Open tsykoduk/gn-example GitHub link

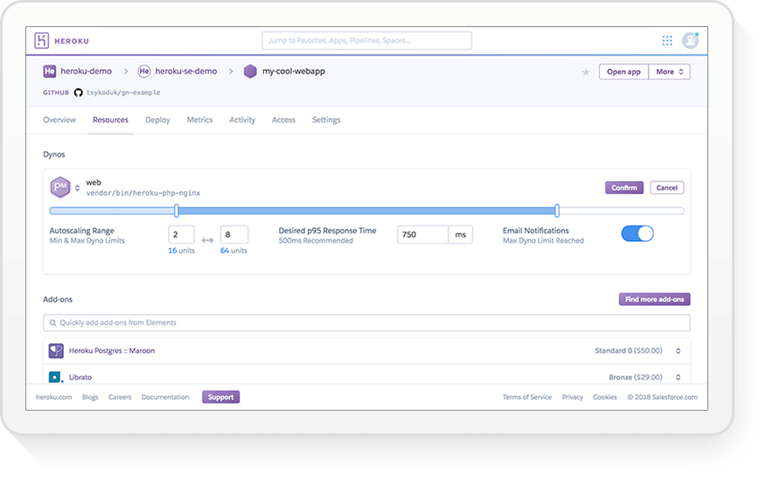click(123, 93)
